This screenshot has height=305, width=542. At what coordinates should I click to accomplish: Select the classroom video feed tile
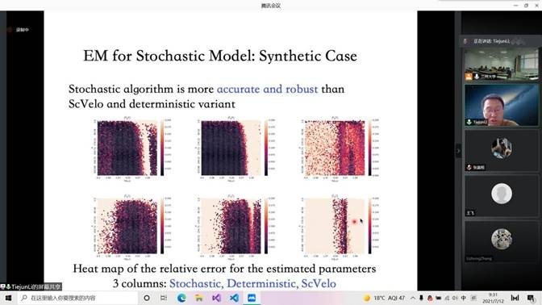click(x=501, y=65)
